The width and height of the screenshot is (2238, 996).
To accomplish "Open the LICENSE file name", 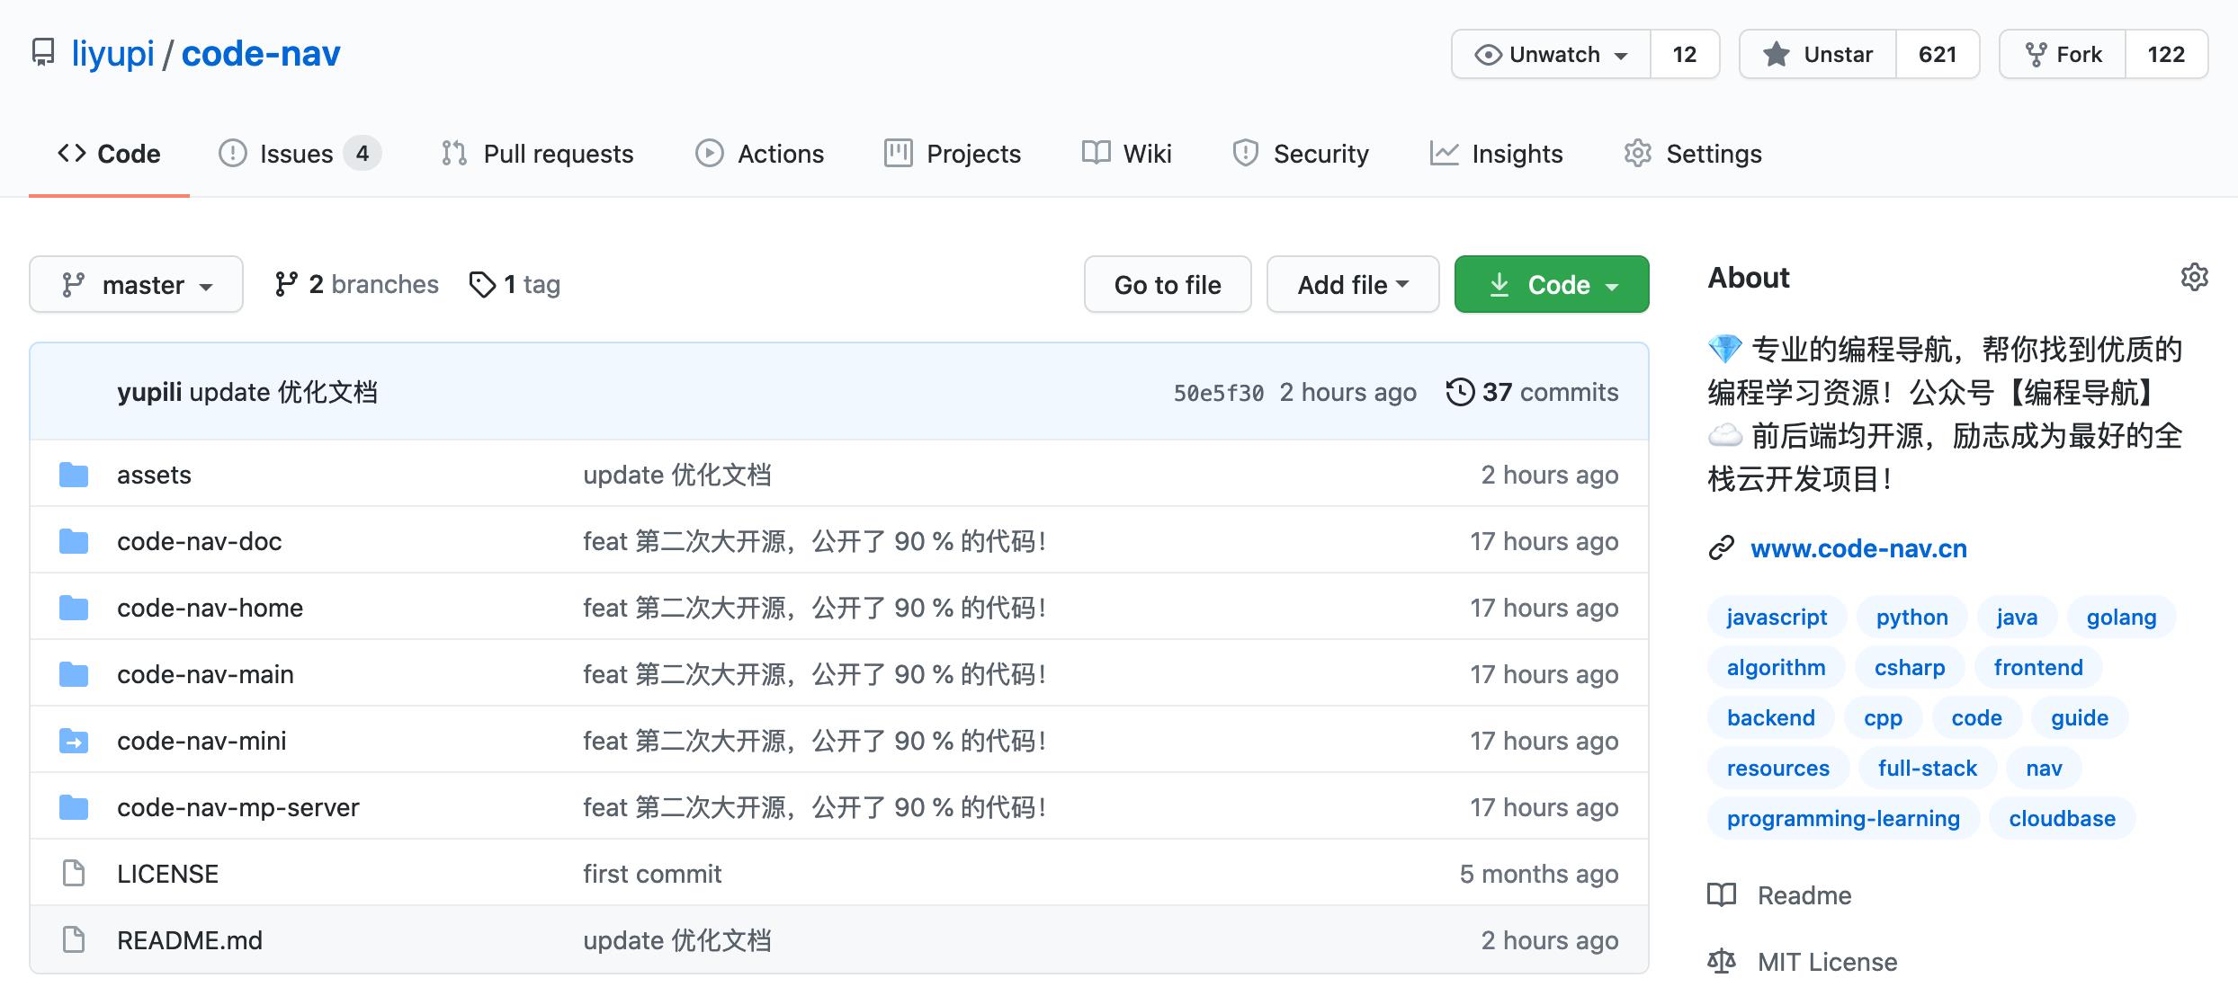I will coord(167,874).
